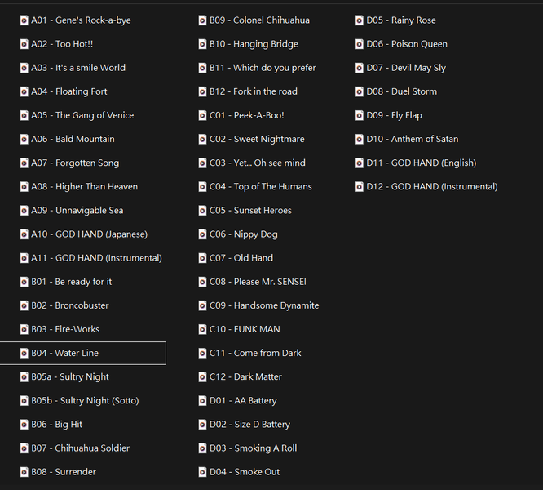Select the icon next to C05 - Sunset Heroes
Image resolution: width=543 pixels, height=490 pixels.
[x=202, y=211]
